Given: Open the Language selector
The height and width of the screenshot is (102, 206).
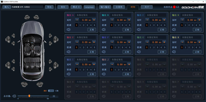Looking at the screenshot, I should tap(89, 7).
